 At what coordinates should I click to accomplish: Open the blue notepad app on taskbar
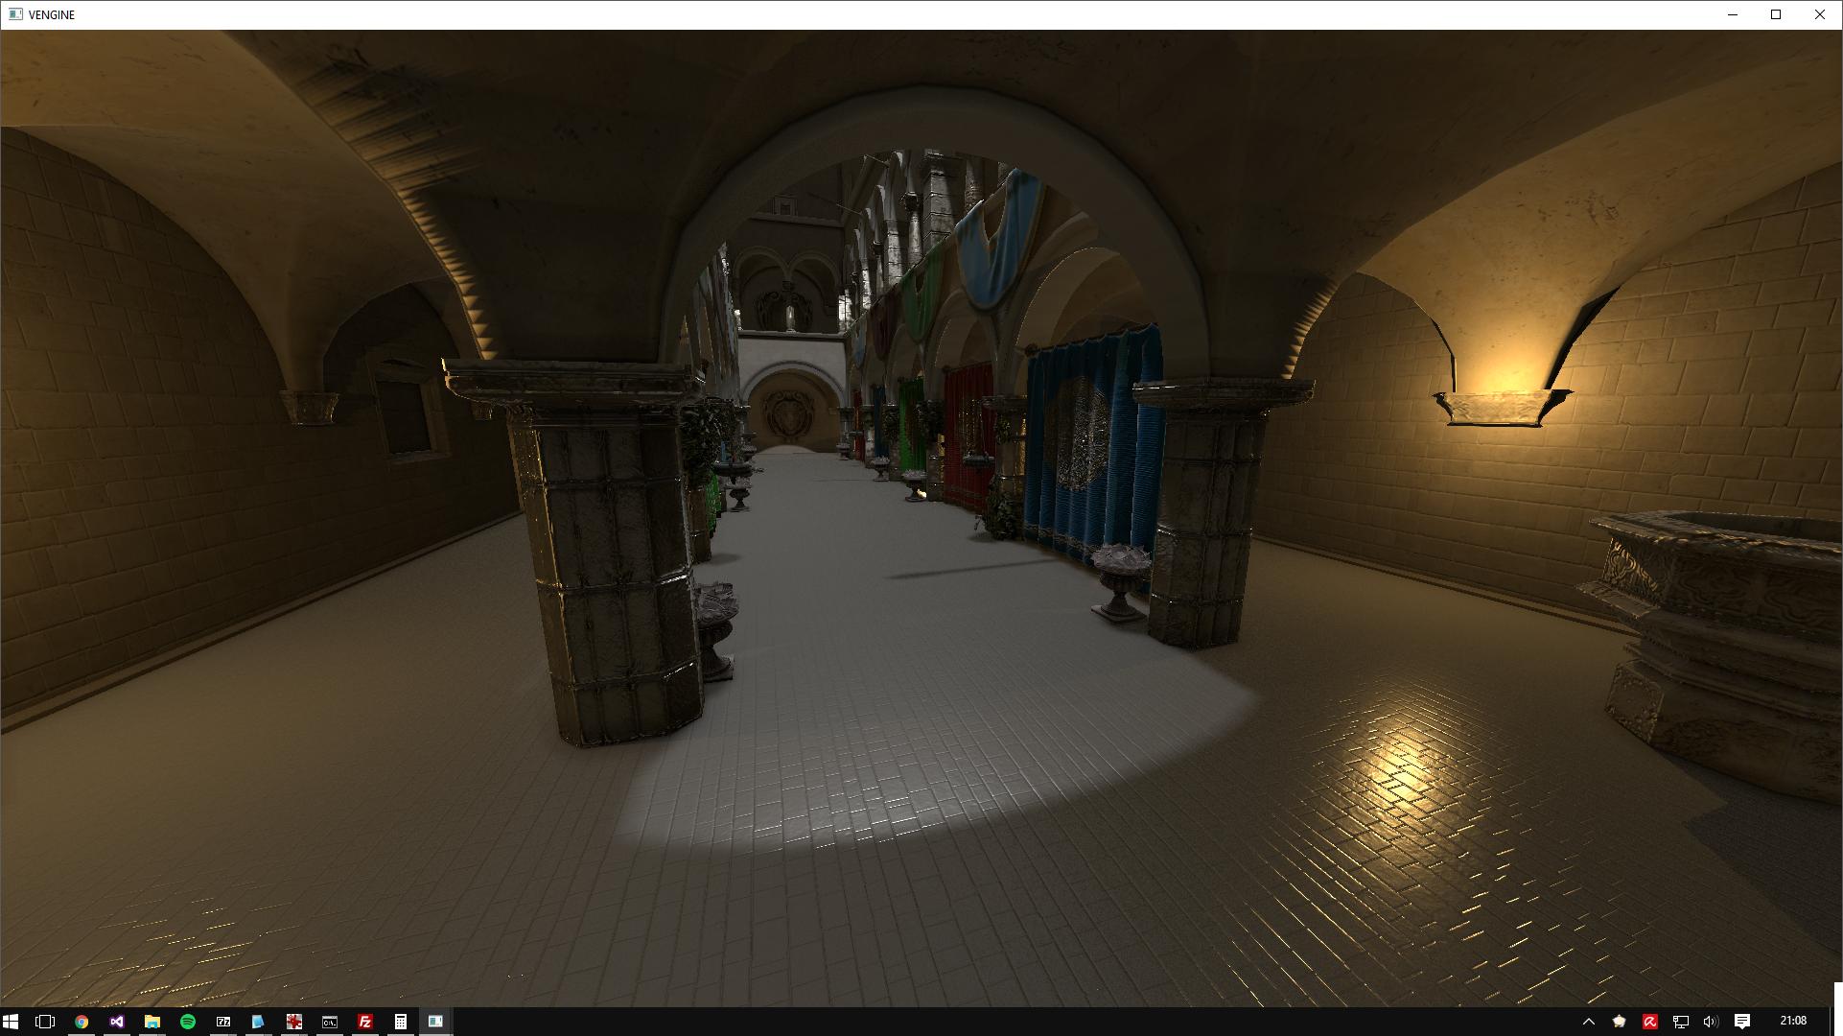[258, 1022]
